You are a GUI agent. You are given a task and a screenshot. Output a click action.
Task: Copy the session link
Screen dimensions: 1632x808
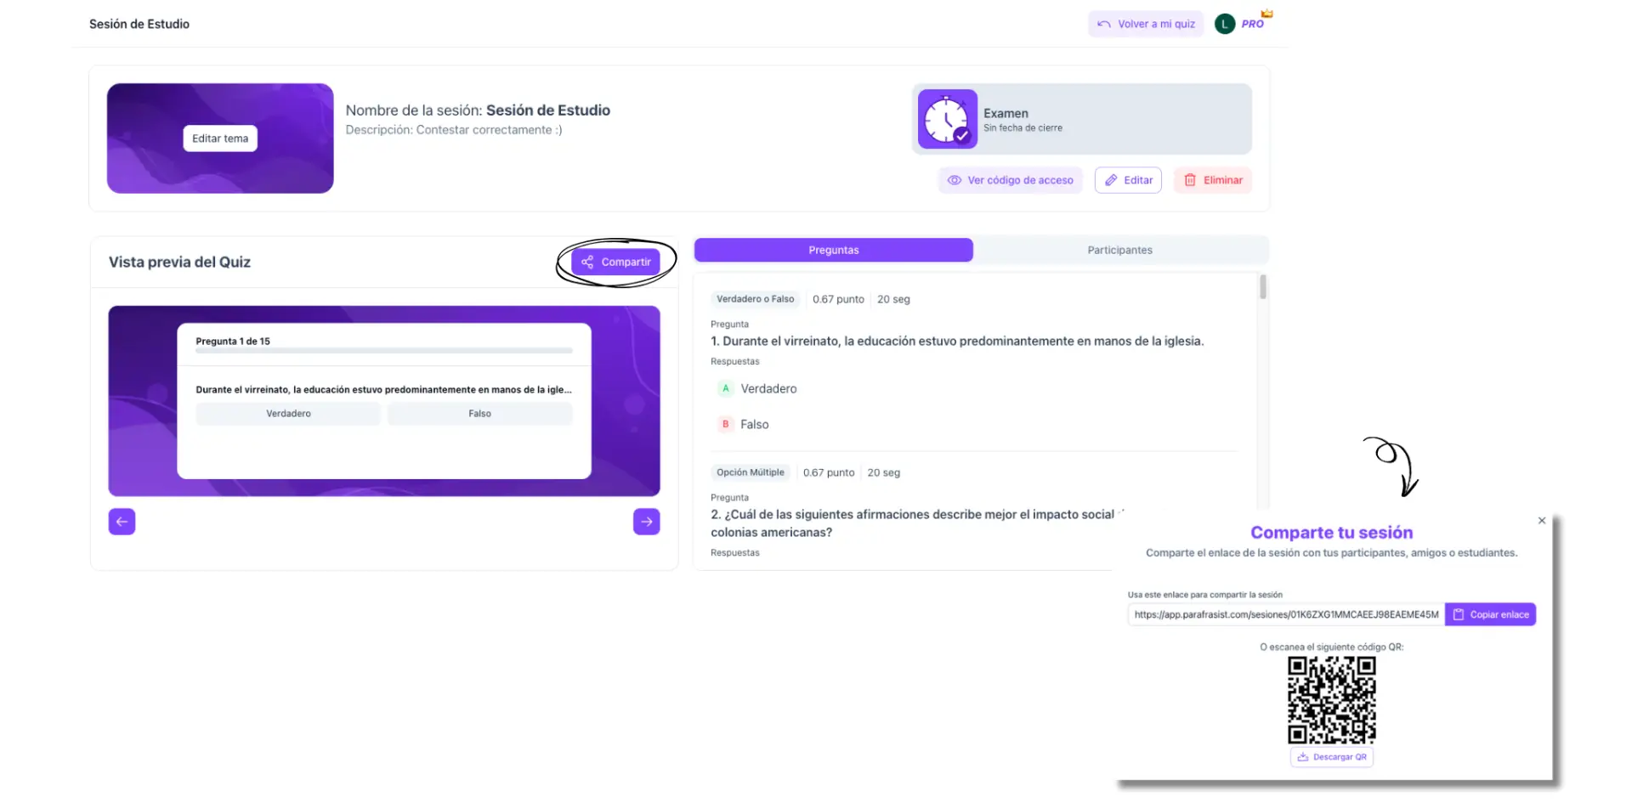(x=1490, y=614)
